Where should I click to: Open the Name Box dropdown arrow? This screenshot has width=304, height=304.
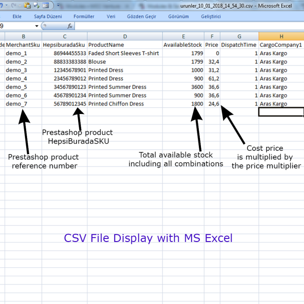pyautogui.click(x=37, y=26)
